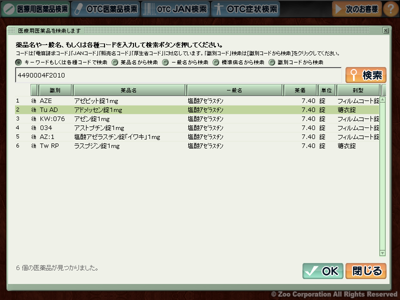This screenshot has height=300, width=400.
Task: Click identifier code Tu AD
Action: [49, 110]
